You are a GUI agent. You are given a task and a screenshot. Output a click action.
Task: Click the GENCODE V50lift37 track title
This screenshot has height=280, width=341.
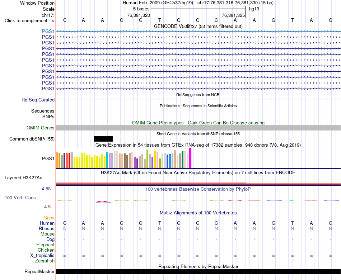[198, 26]
